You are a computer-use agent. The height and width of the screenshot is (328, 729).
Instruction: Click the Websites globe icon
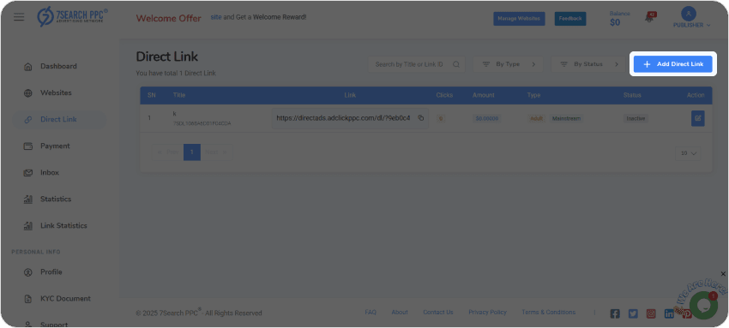pos(28,92)
